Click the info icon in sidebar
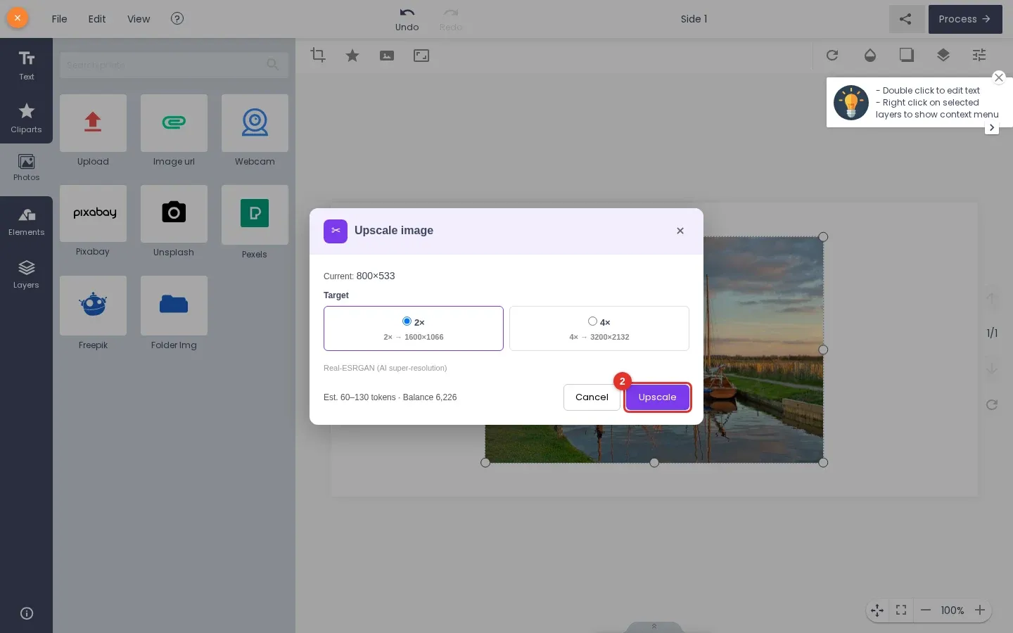 pos(27,613)
